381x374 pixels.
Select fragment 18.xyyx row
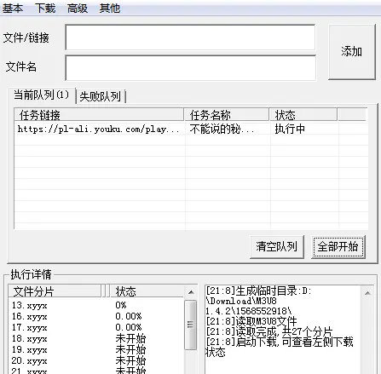click(x=96, y=339)
